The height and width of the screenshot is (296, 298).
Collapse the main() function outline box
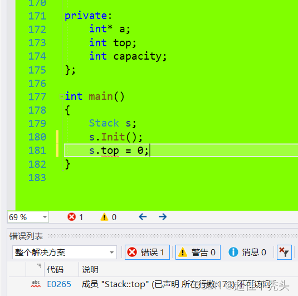[x=62, y=96]
